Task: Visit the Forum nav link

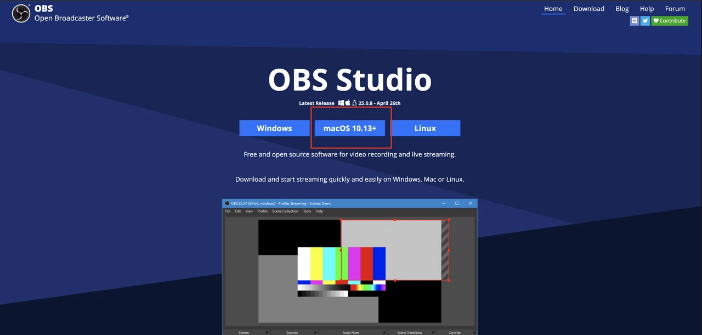Action: pos(675,9)
